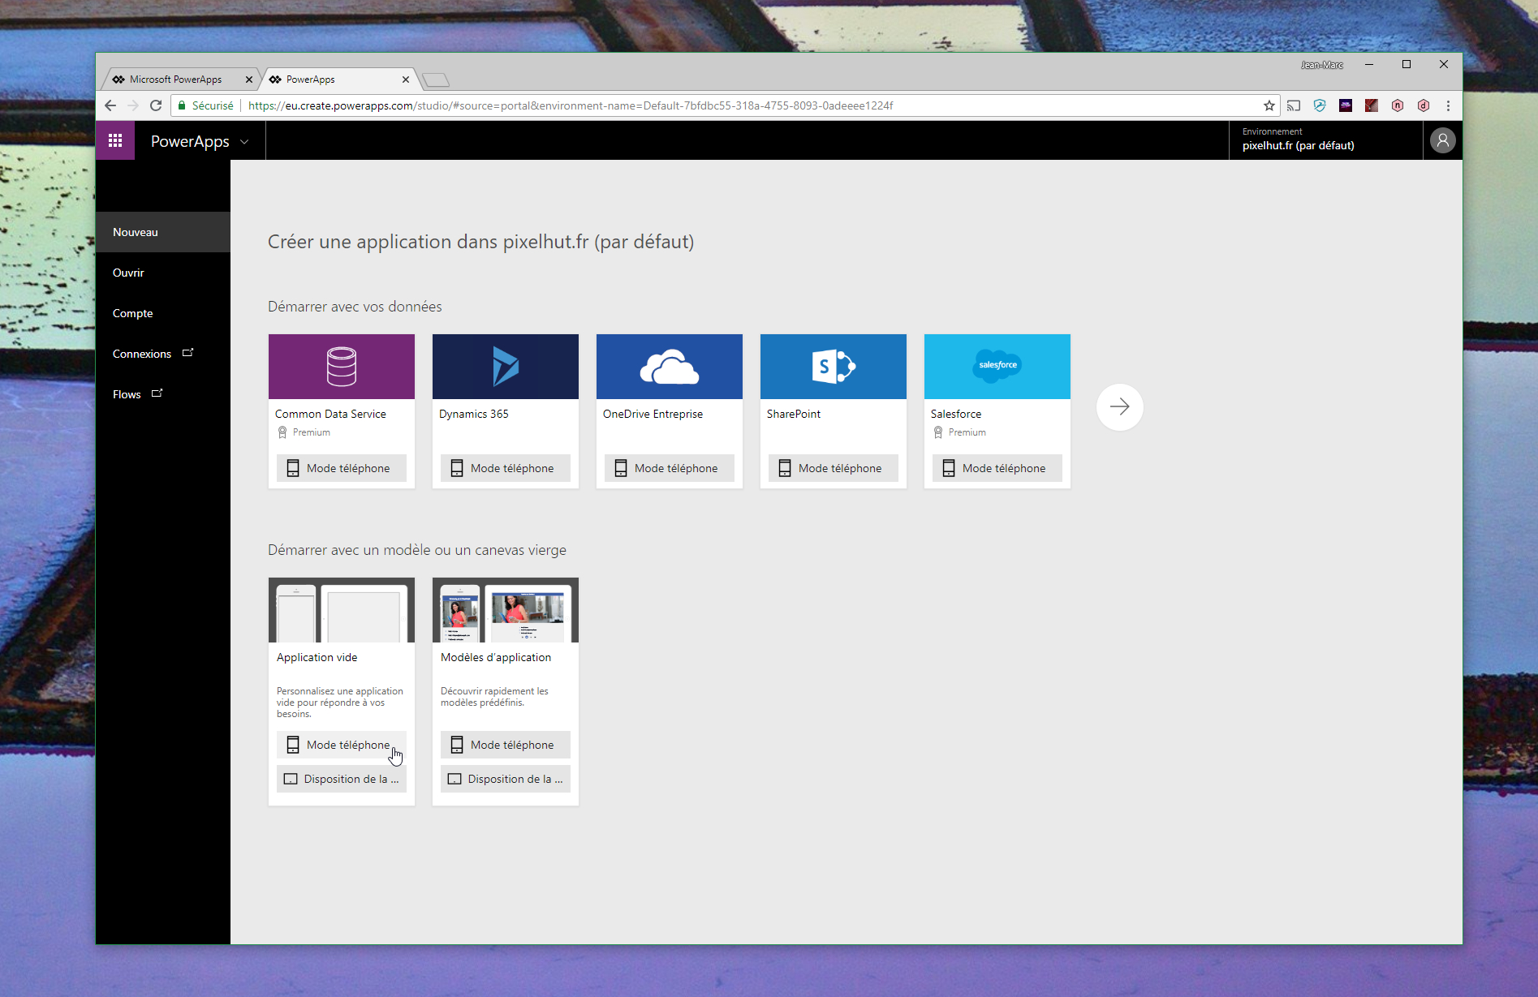1538x997 pixels.
Task: Click the red square extension icon
Action: (1372, 105)
